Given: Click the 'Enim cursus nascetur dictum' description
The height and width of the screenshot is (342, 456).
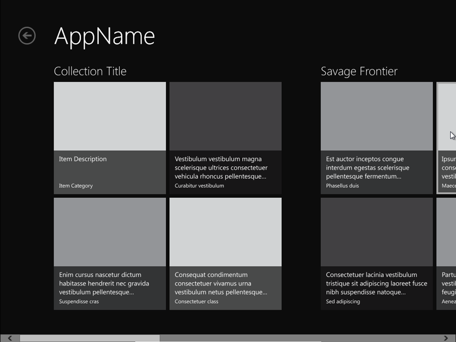Looking at the screenshot, I should tap(104, 284).
